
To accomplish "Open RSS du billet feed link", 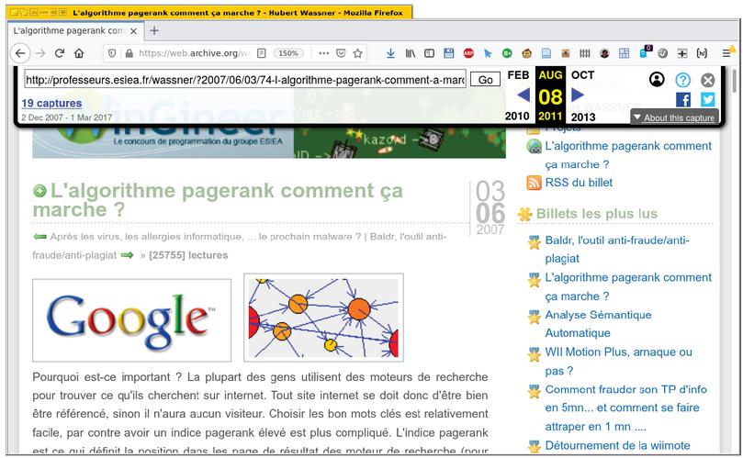I will click(579, 183).
